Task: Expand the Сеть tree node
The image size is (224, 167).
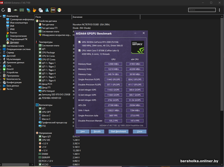Action: tap(1, 66)
